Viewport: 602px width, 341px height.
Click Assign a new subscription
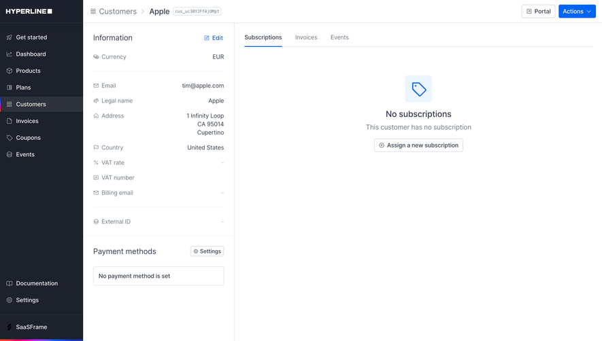click(418, 145)
